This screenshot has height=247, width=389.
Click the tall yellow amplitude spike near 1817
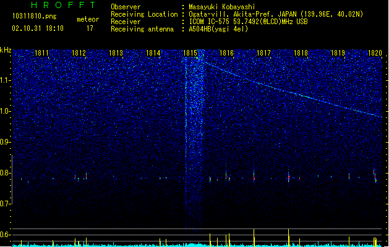click(254, 238)
